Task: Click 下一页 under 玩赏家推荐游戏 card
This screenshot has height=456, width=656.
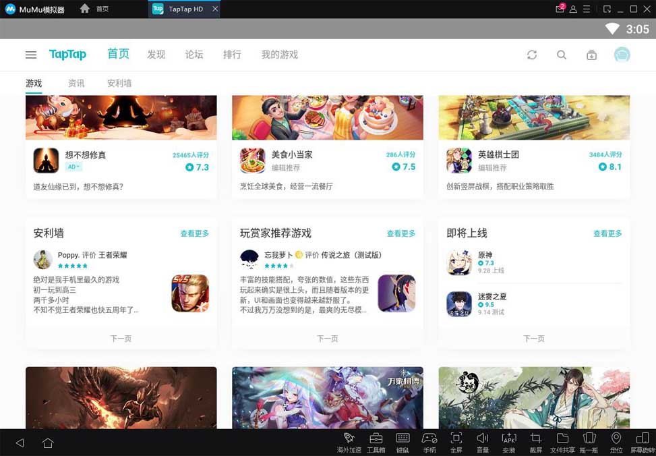Action: coord(327,339)
